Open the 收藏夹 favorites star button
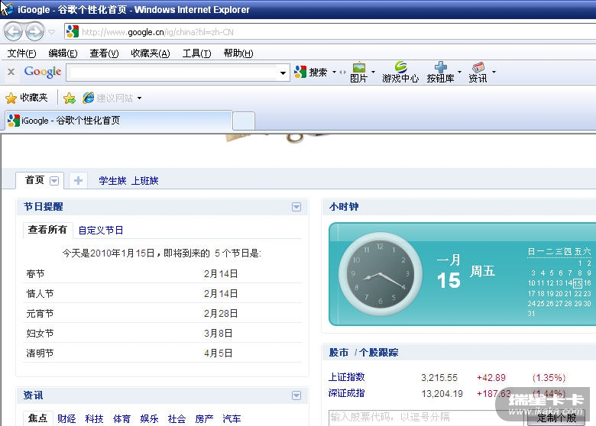596x426 pixels. [x=27, y=98]
